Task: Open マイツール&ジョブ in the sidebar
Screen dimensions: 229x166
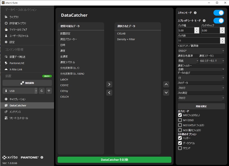Action: point(27,29)
